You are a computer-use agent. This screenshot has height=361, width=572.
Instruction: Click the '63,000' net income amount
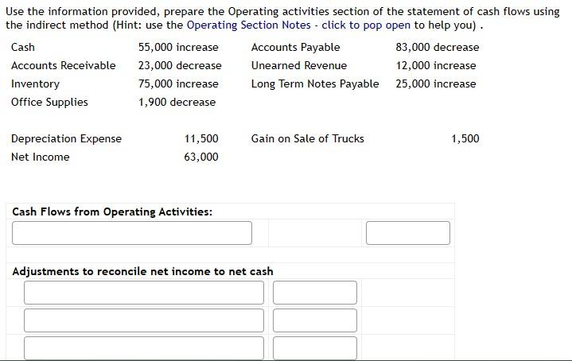click(201, 157)
